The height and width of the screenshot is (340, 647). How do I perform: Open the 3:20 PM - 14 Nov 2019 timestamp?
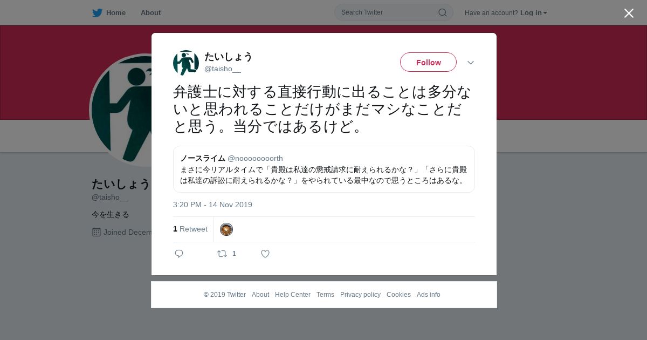click(x=212, y=205)
